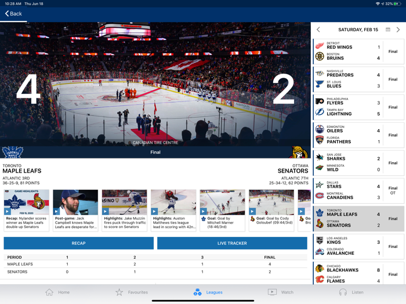Click the Montreal Canadiens logo
406x304 pixels.
[x=320, y=196]
